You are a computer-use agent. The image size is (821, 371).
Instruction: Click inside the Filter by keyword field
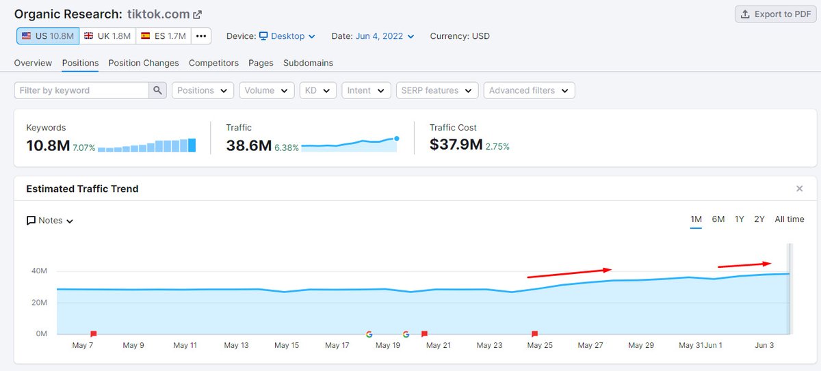click(81, 90)
